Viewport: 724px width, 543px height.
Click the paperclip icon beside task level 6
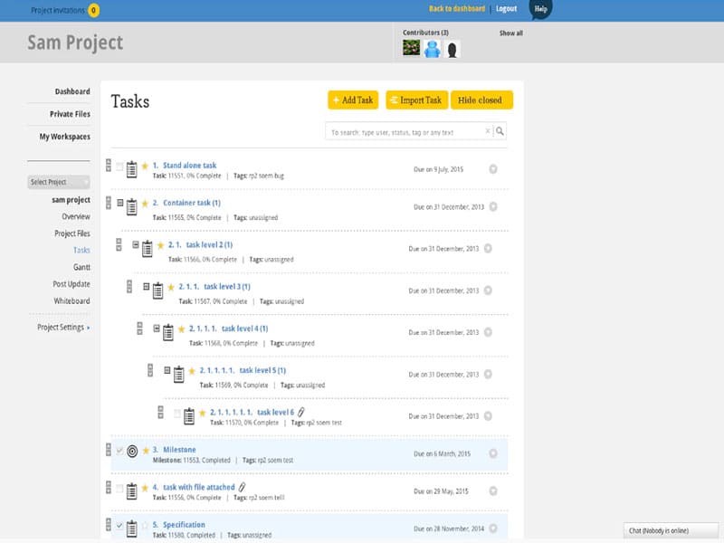point(302,413)
